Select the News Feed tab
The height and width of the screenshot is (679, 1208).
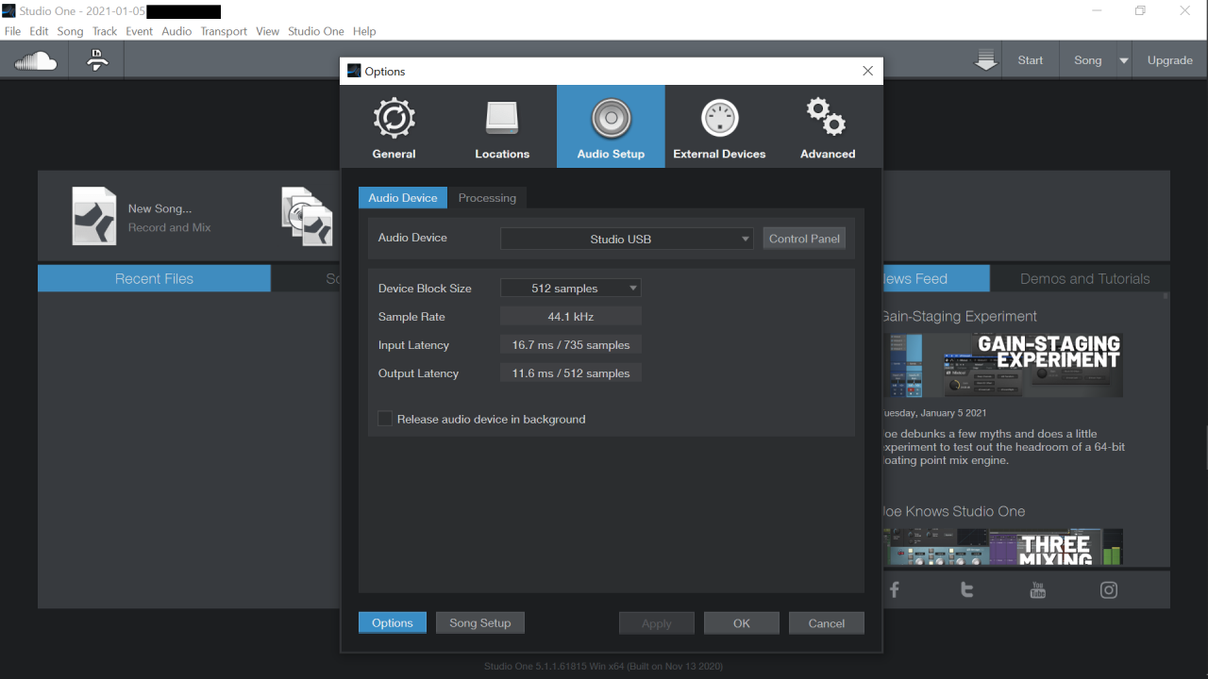[936, 278]
